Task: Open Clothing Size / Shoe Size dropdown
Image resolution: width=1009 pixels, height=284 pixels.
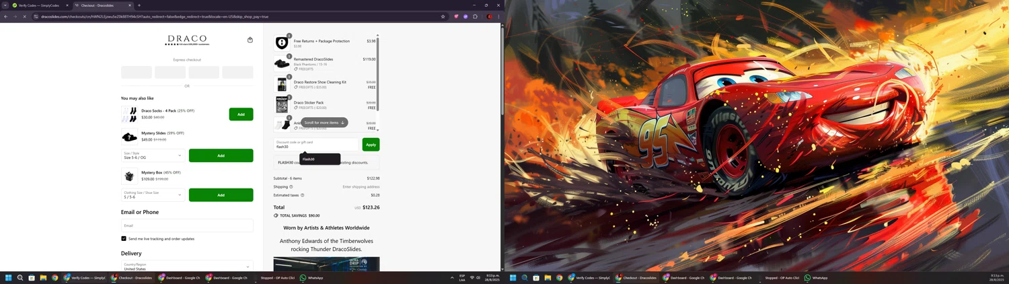Action: (x=153, y=195)
